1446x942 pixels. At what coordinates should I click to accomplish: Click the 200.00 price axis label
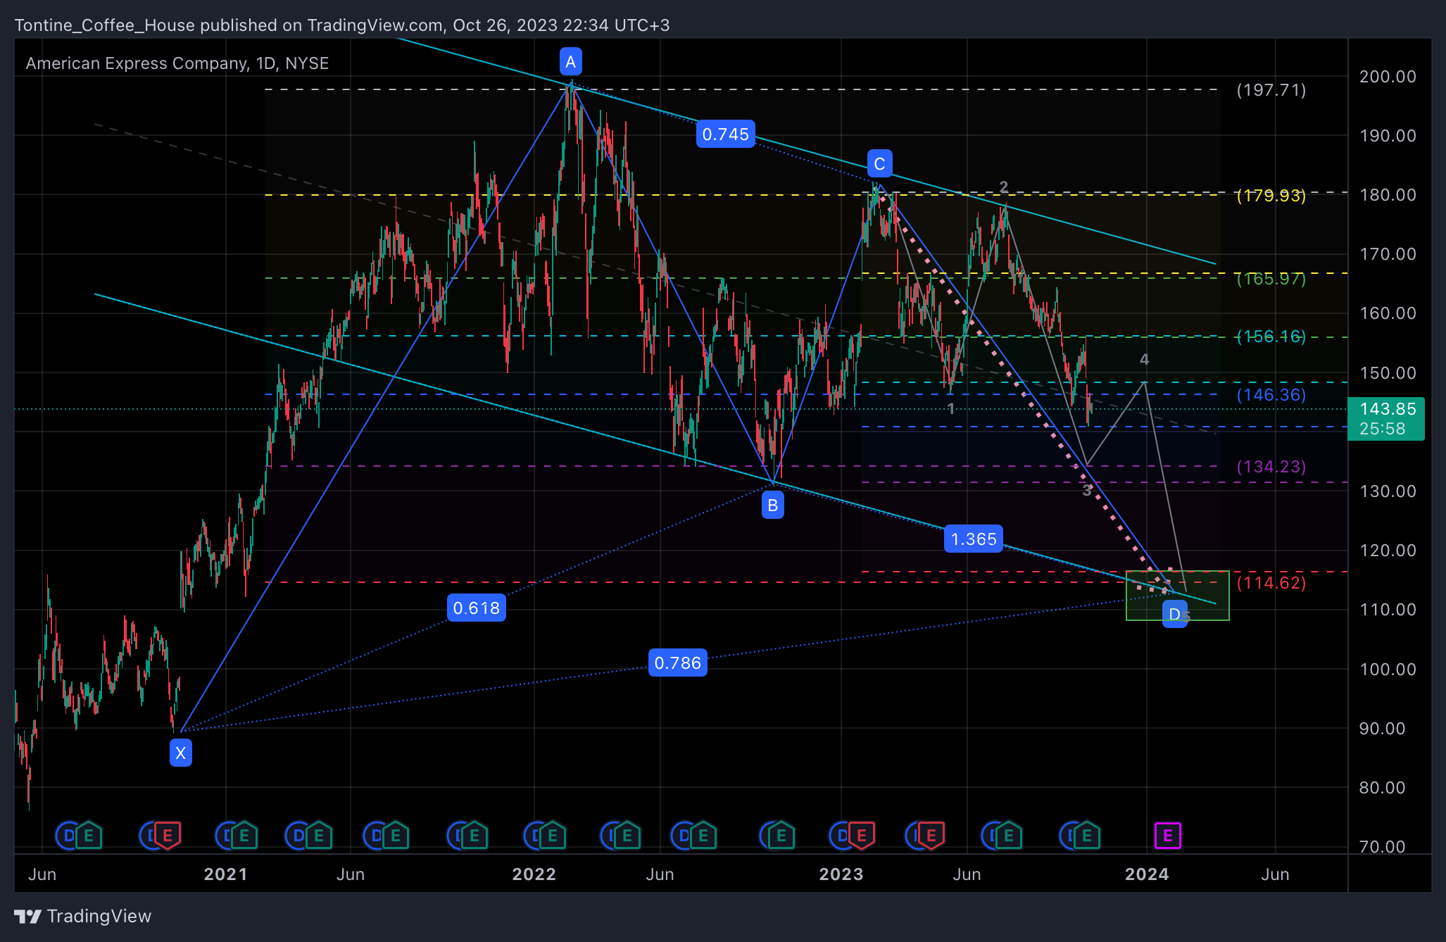1388,76
